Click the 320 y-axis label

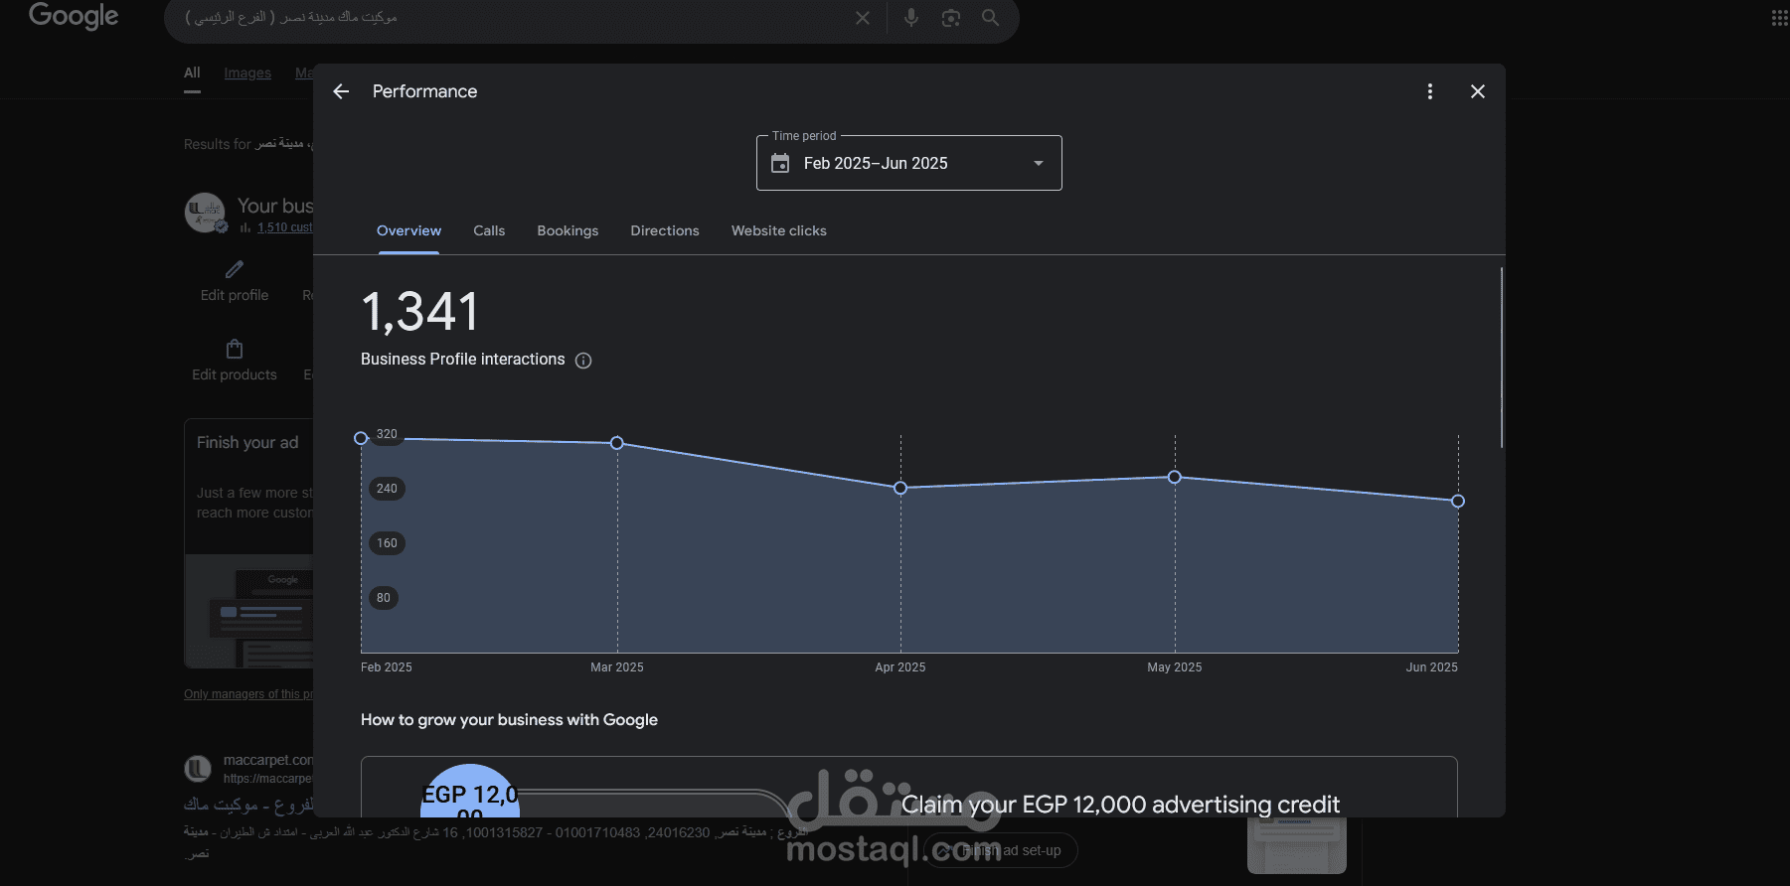[x=387, y=434]
